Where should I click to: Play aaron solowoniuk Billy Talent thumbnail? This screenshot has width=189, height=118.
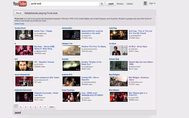coord(24,81)
